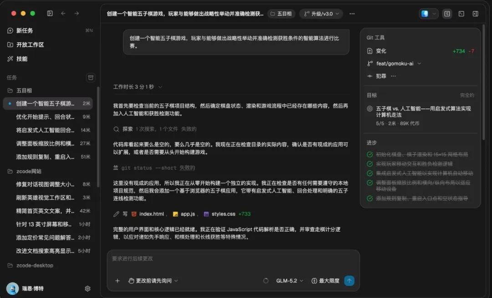Screen dimensions: 492x298
Task: Open the app.js file link
Action: pyautogui.click(x=184, y=214)
